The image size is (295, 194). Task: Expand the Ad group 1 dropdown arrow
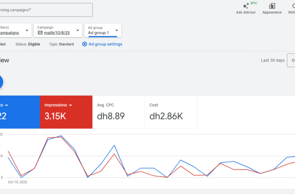tap(117, 30)
